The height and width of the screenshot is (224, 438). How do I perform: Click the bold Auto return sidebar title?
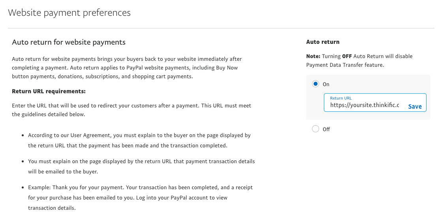click(x=323, y=42)
